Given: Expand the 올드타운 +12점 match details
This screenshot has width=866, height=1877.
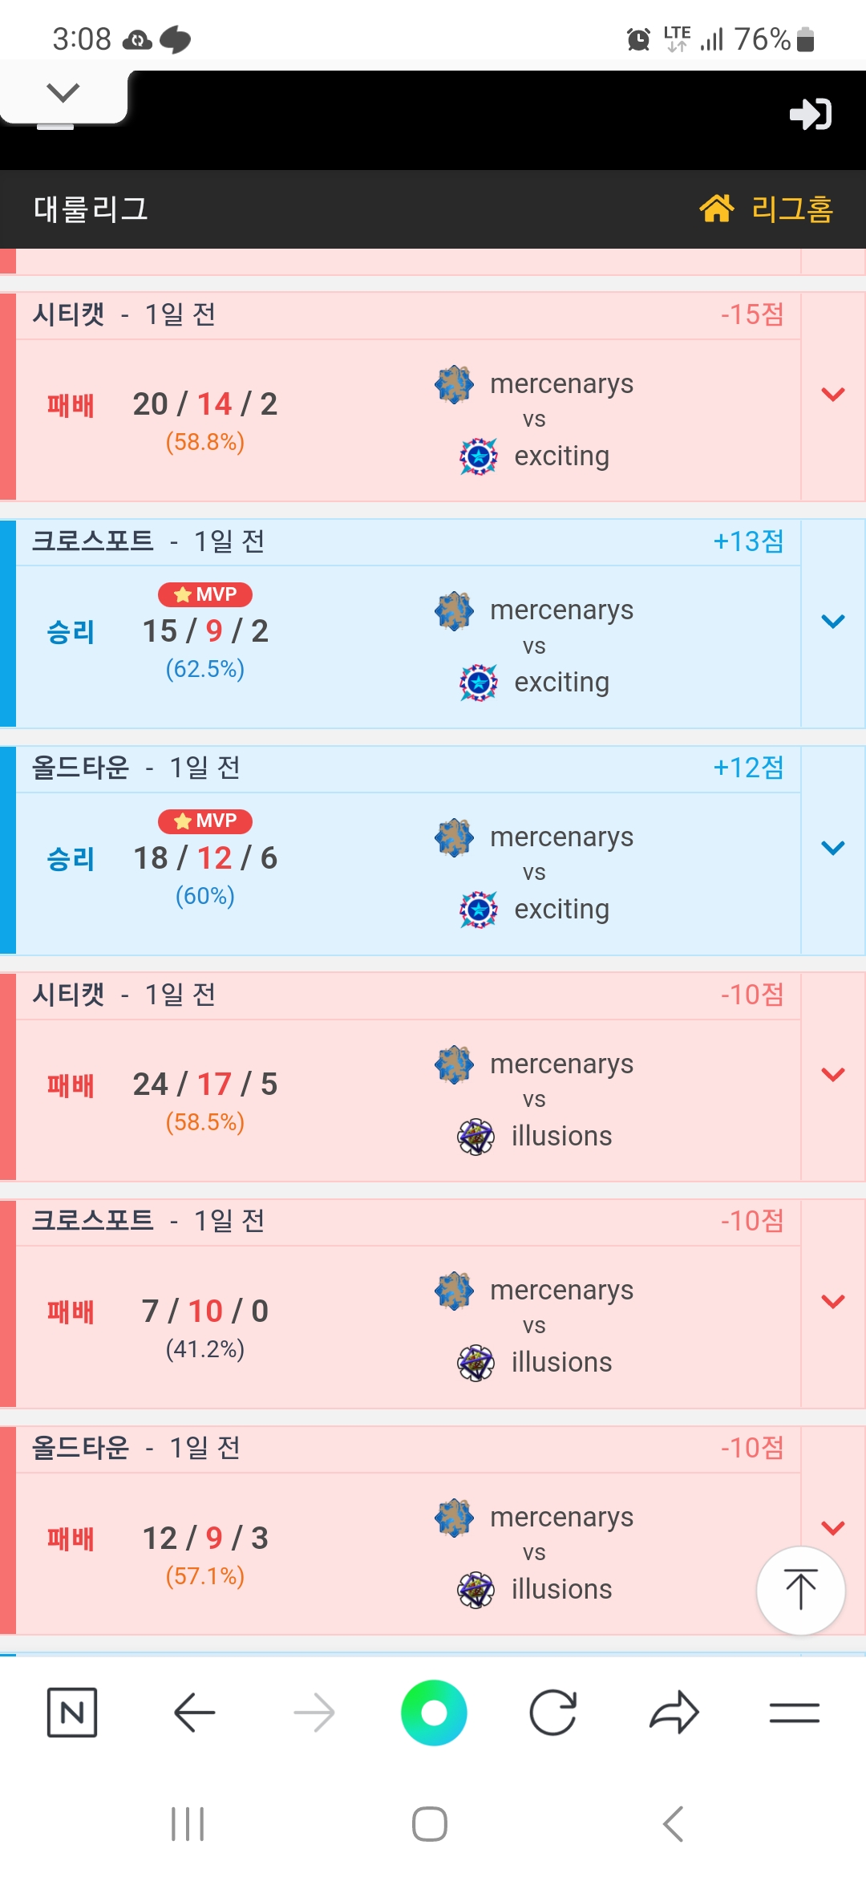Looking at the screenshot, I should [833, 848].
